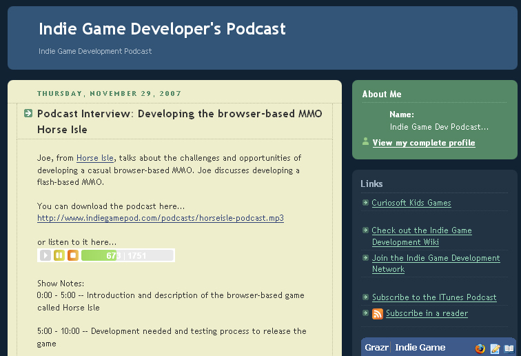Screen dimensions: 521x356
Task: Click arrow bullet beside Development Wiki link
Action: point(365,230)
